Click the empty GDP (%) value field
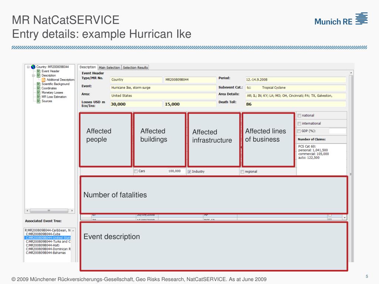The width and height of the screenshot is (379, 284). (338, 131)
